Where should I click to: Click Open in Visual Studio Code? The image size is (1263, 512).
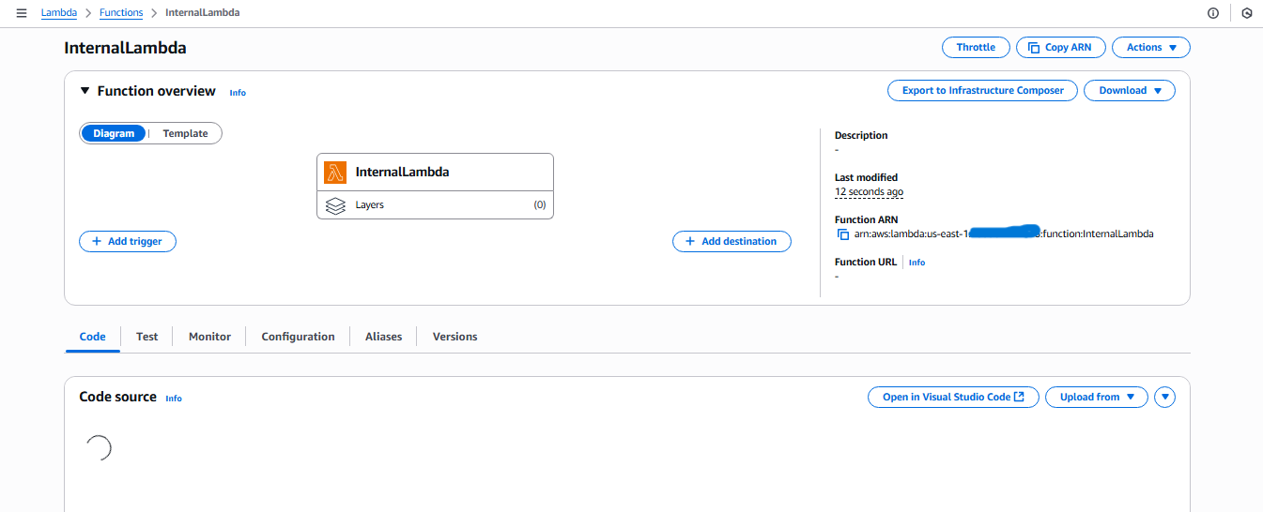(x=952, y=397)
